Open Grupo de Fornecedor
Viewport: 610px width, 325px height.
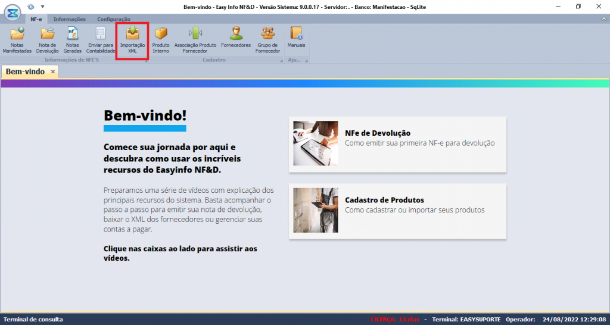pos(267,40)
